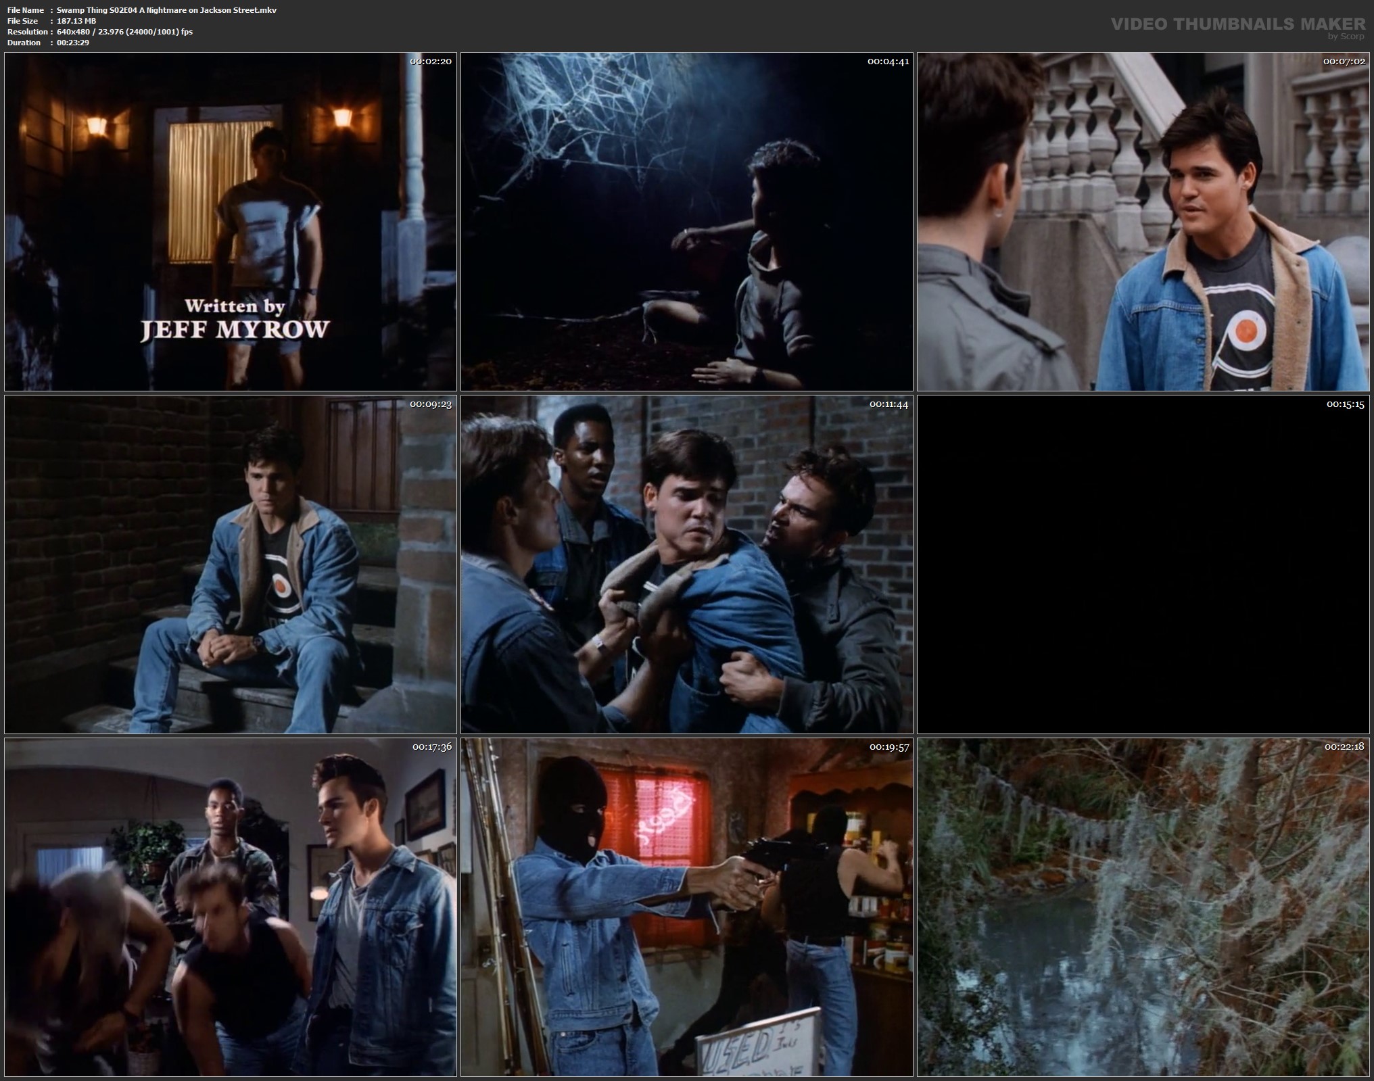Click the Video Thumbnails Maker watermark
Image resolution: width=1374 pixels, height=1081 pixels.
[1237, 24]
